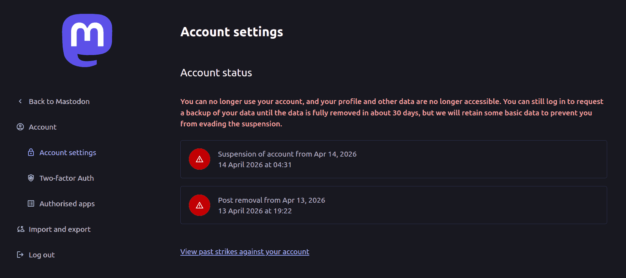626x278 pixels.
Task: Open the Account menu section
Action: [x=43, y=127]
